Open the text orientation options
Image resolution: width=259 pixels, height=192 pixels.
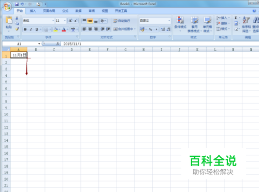point(103,21)
